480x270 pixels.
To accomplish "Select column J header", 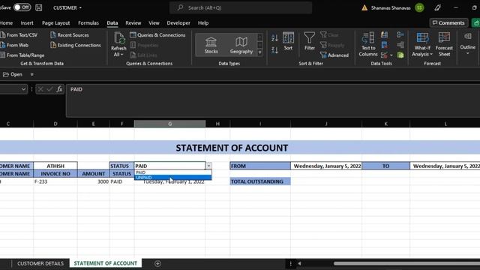I will click(326, 124).
